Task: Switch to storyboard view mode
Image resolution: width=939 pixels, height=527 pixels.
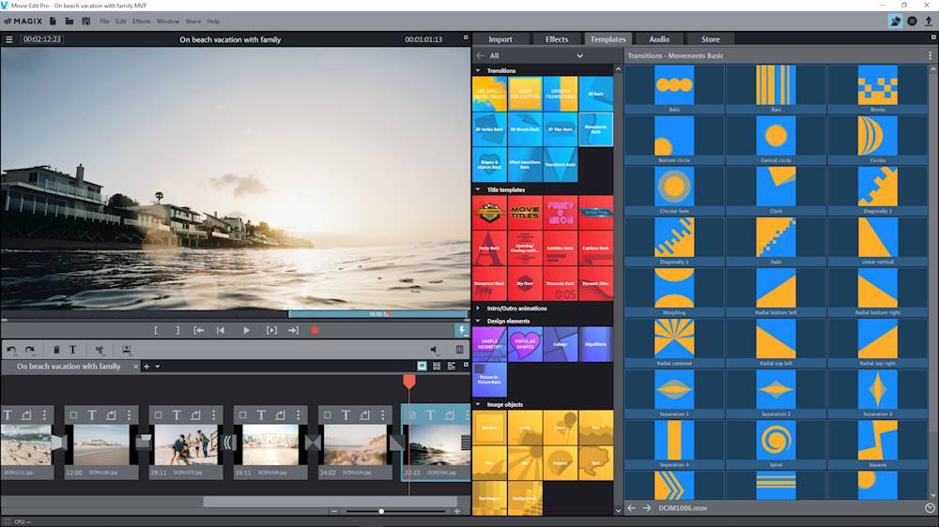Action: click(422, 366)
